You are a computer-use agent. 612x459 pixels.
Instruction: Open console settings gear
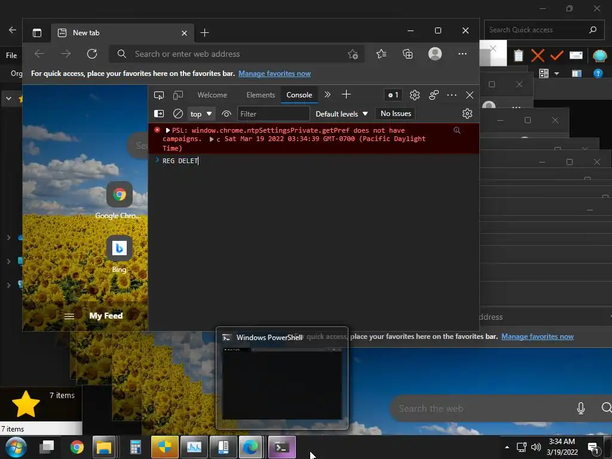tap(467, 114)
